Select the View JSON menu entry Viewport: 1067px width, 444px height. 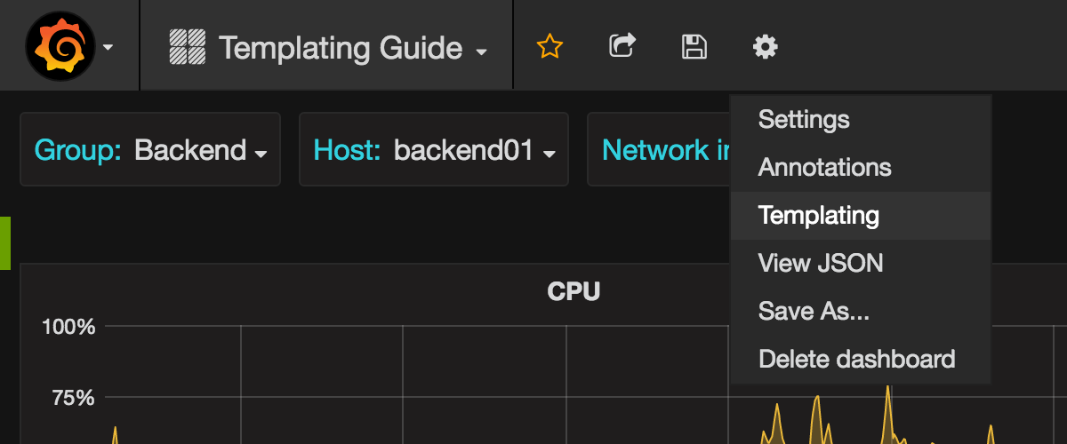820,264
